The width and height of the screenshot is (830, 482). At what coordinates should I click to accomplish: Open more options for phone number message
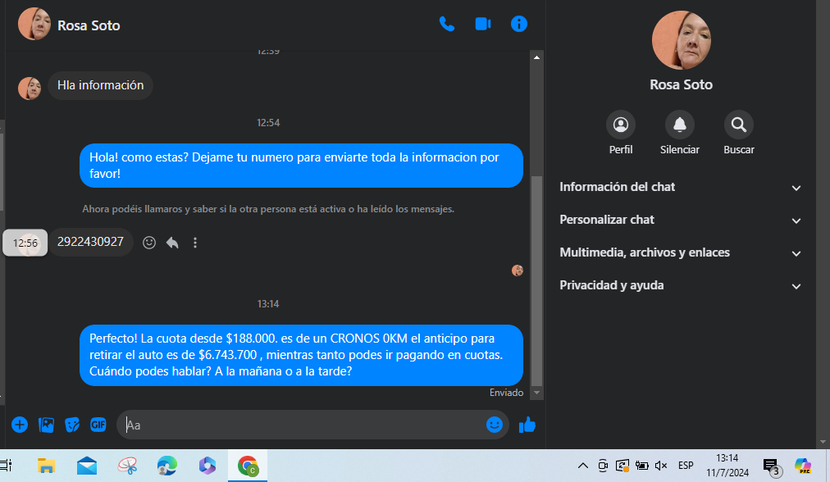[195, 243]
